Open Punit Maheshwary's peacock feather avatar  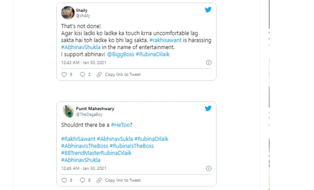pyautogui.click(x=68, y=111)
